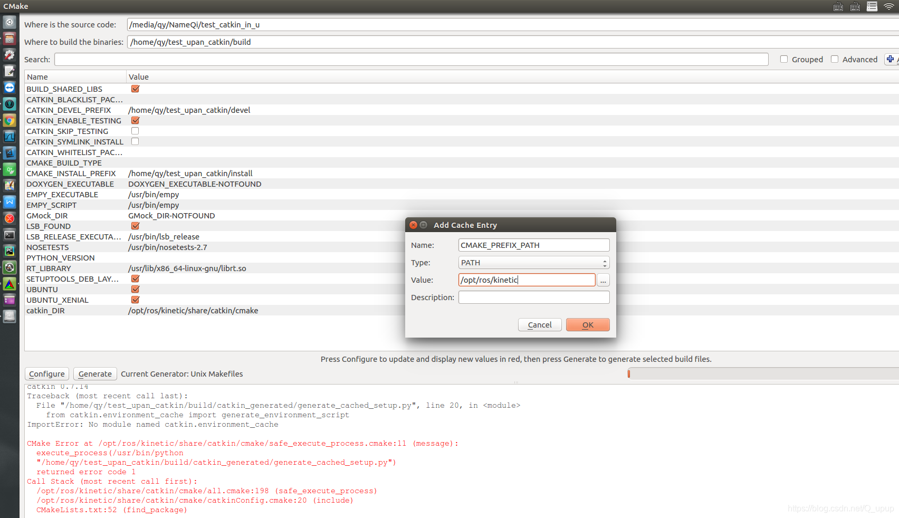This screenshot has width=899, height=518.
Task: Click the build binaries path field
Action: tap(513, 42)
